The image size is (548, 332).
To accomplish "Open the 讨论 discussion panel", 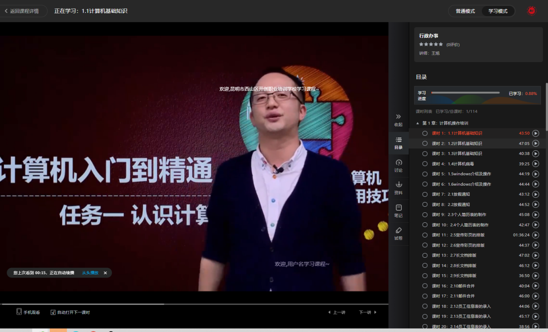I will click(x=398, y=166).
